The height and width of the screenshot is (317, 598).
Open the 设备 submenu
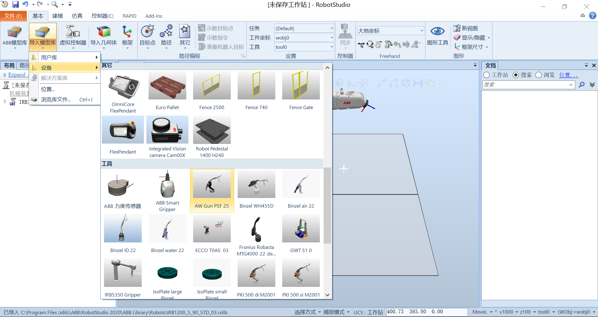coord(65,68)
